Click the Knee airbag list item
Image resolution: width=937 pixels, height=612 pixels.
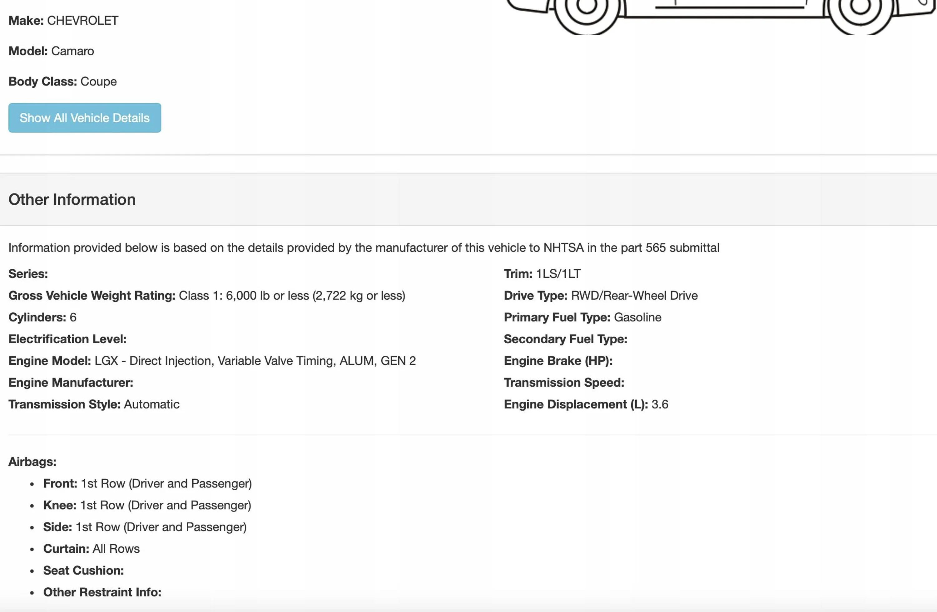pos(147,505)
